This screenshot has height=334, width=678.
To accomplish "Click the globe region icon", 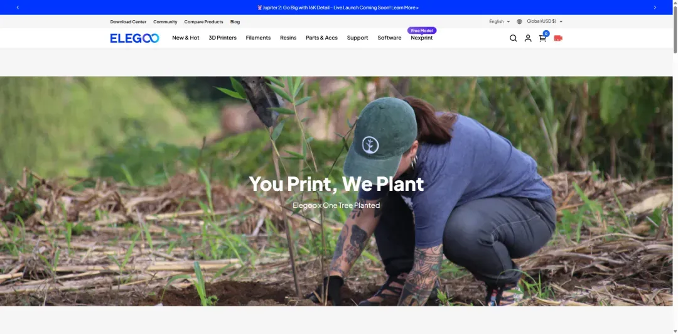I will [x=519, y=21].
